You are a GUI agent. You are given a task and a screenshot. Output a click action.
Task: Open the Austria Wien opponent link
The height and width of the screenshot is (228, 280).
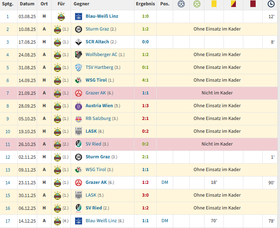click(99, 106)
